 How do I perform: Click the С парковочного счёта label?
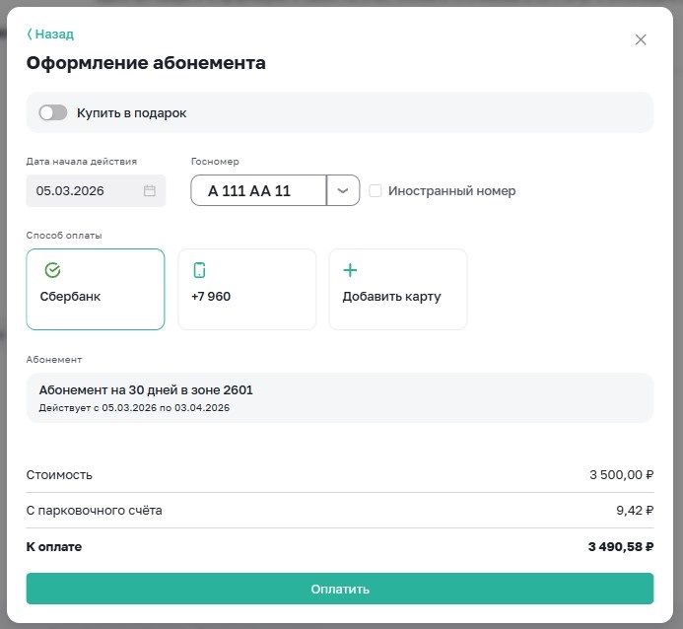coord(94,511)
